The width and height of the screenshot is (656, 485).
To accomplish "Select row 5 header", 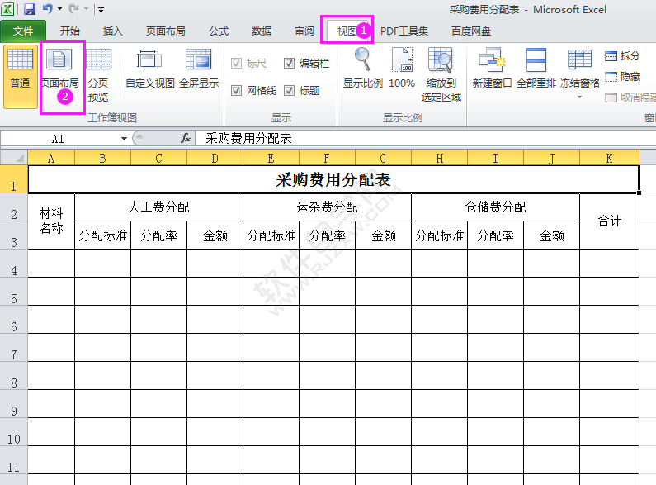I will click(14, 292).
